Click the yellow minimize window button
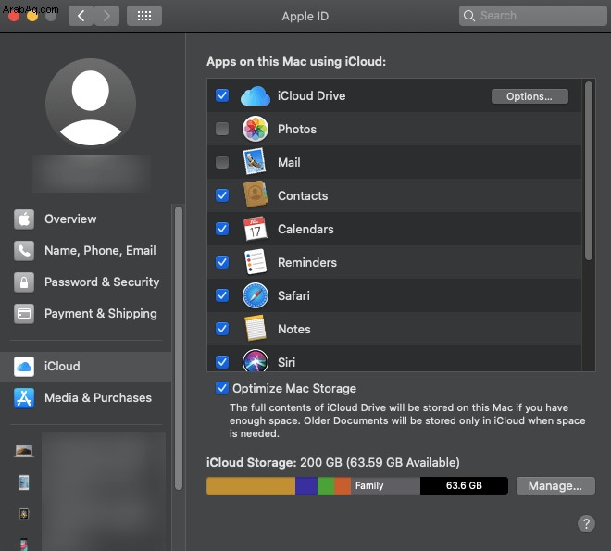611x551 pixels. click(x=32, y=16)
